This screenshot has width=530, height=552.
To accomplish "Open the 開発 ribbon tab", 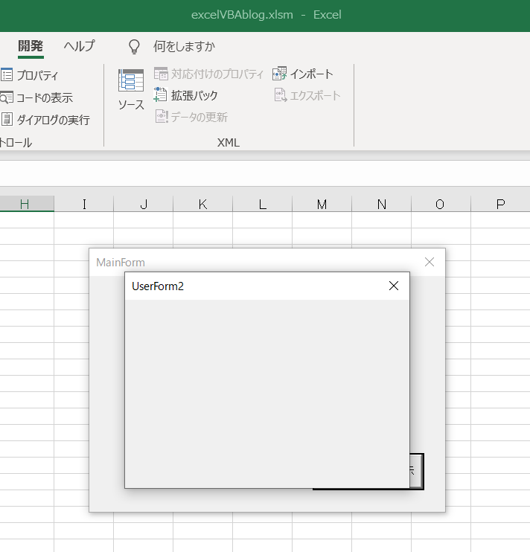I will tap(31, 46).
